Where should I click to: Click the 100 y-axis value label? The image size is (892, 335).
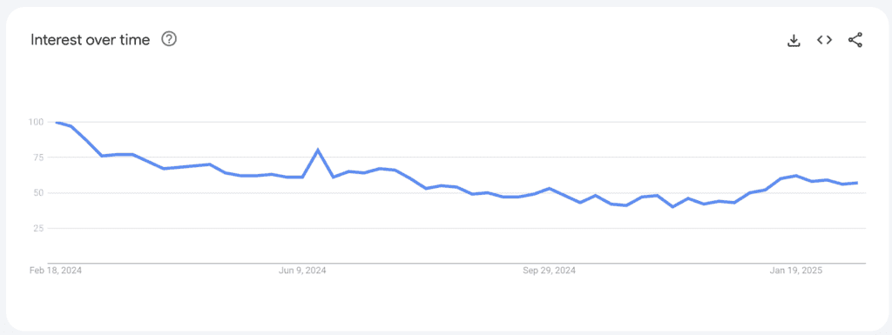pyautogui.click(x=35, y=122)
